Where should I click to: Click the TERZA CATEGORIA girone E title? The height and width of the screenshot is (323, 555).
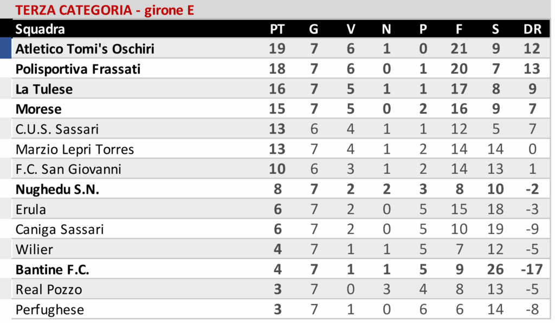pos(105,10)
